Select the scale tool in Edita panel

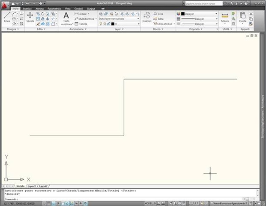[x=38, y=19]
